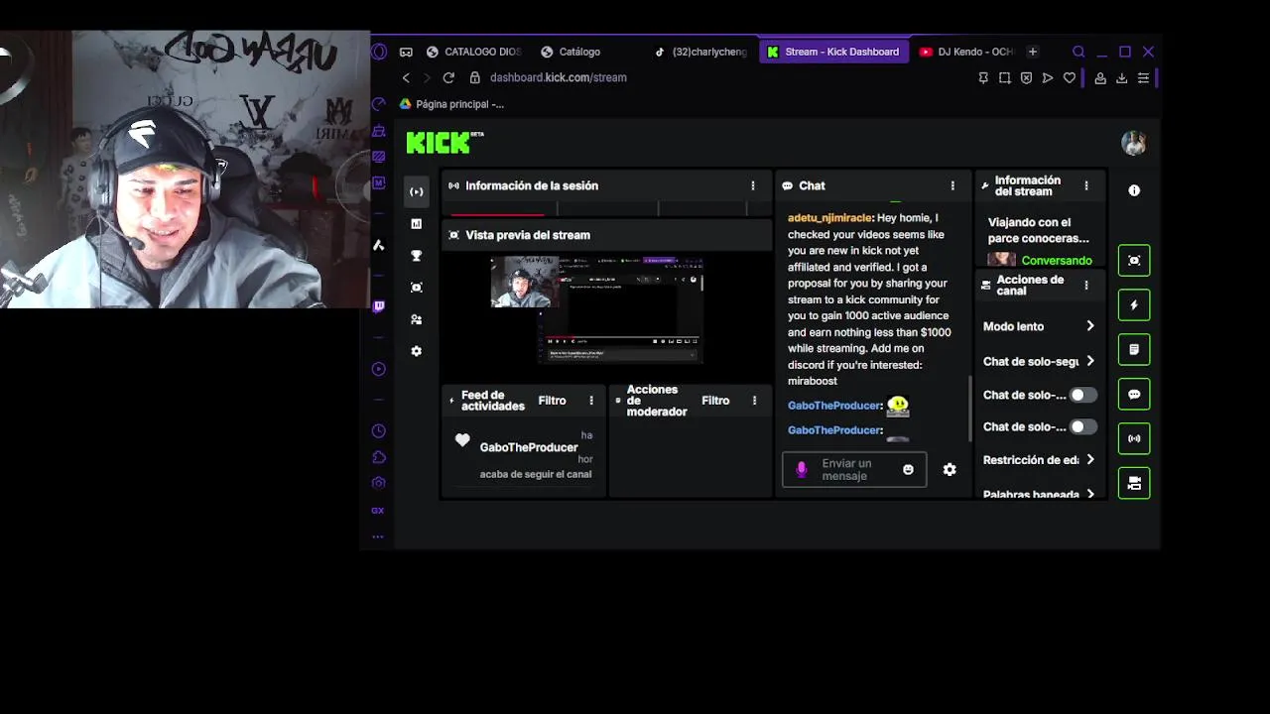Screen dimensions: 1270x714
Task: Open Información del stream three-dot menu
Action: tap(1086, 185)
